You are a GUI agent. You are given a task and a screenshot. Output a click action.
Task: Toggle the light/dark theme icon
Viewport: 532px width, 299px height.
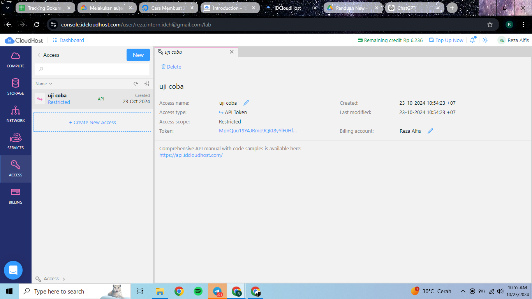485,40
